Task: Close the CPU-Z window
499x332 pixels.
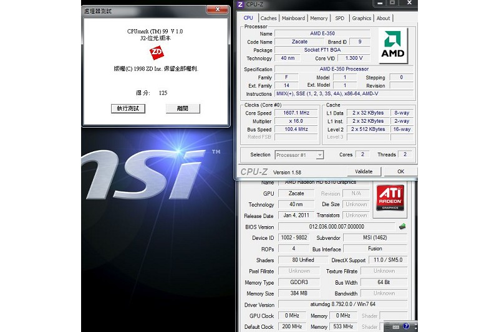Action: [409, 3]
